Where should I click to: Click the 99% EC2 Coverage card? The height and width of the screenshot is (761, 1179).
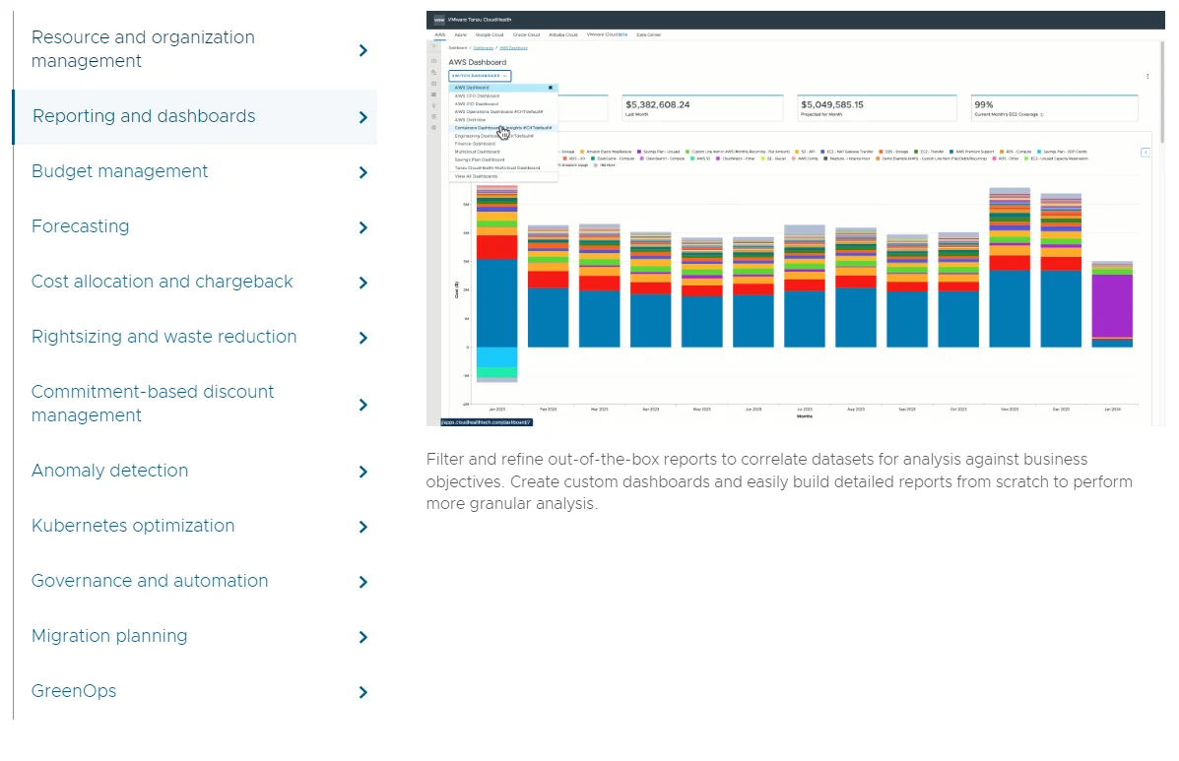point(1054,108)
